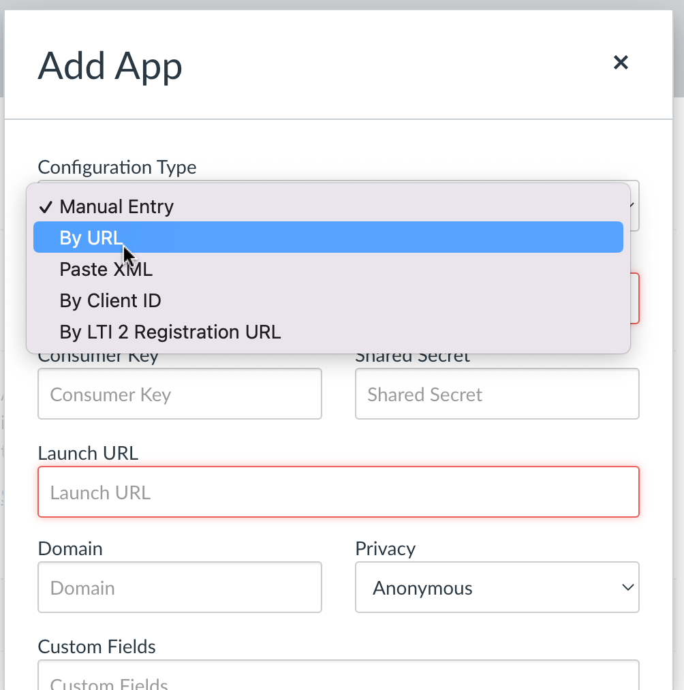Pick the By Client ID option
The image size is (684, 690).
coord(110,300)
